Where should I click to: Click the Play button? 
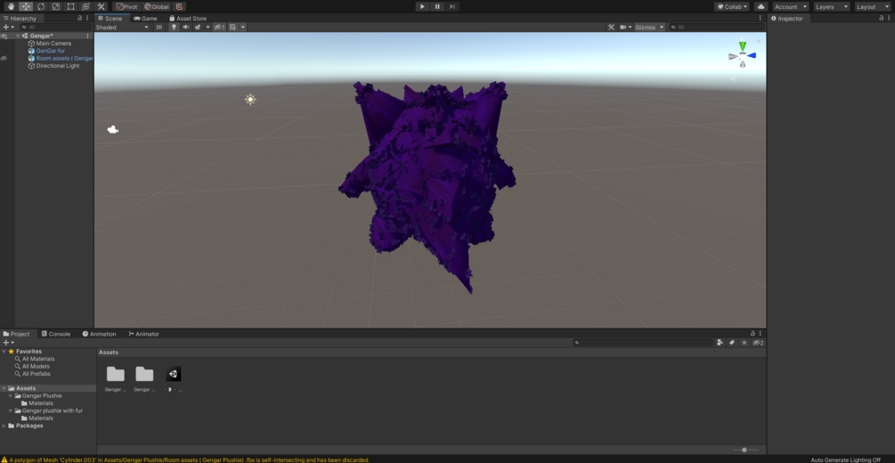pos(422,6)
